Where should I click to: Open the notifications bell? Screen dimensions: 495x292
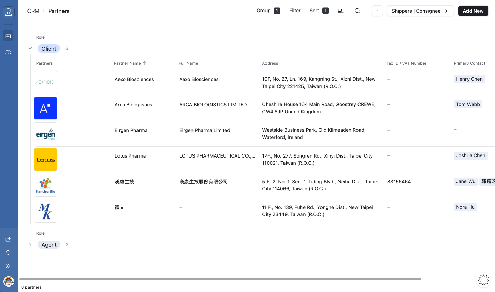[8, 252]
